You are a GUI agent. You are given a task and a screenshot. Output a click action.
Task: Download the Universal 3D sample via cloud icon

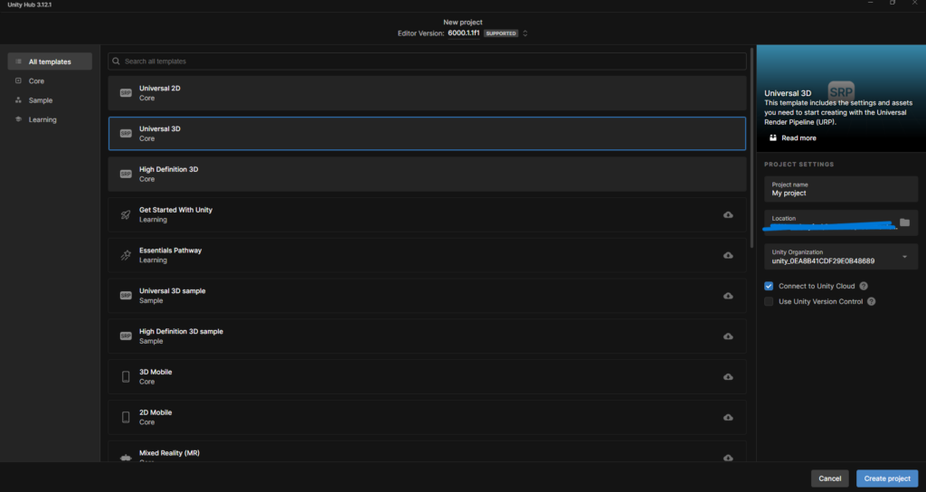[x=728, y=296]
